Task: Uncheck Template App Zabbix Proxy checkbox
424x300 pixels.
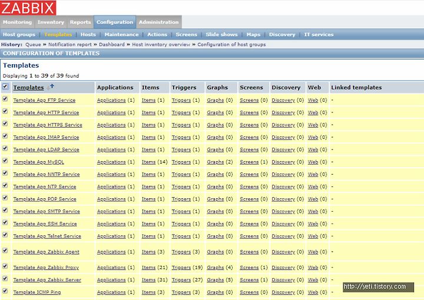Action: pos(5,266)
